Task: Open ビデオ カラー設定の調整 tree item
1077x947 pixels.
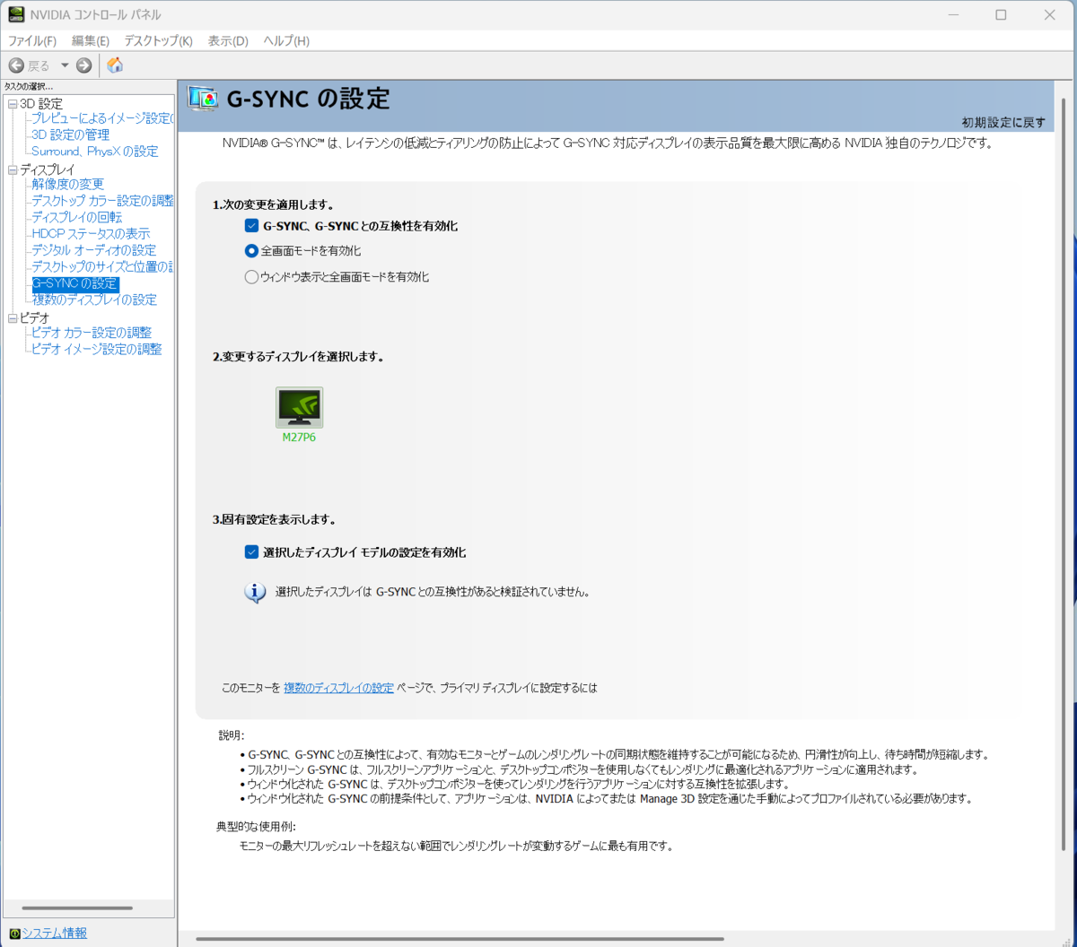Action: (x=92, y=333)
